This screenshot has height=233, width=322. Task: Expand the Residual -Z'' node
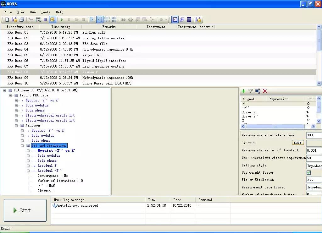coord(28,171)
